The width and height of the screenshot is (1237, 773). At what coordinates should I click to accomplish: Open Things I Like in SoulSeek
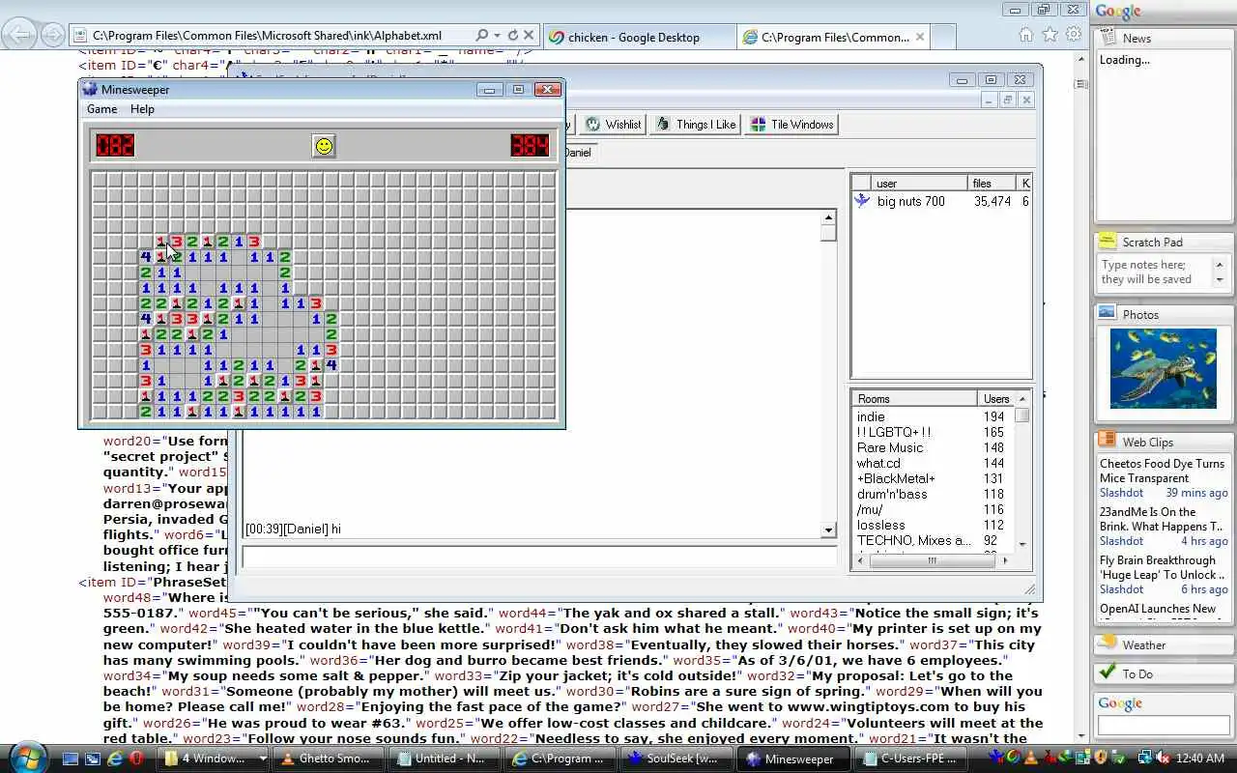696,124
